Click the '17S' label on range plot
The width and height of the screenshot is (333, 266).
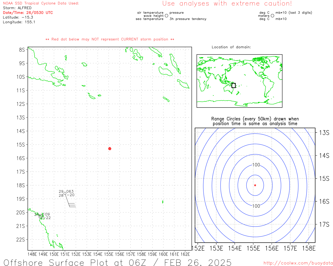click(324, 224)
